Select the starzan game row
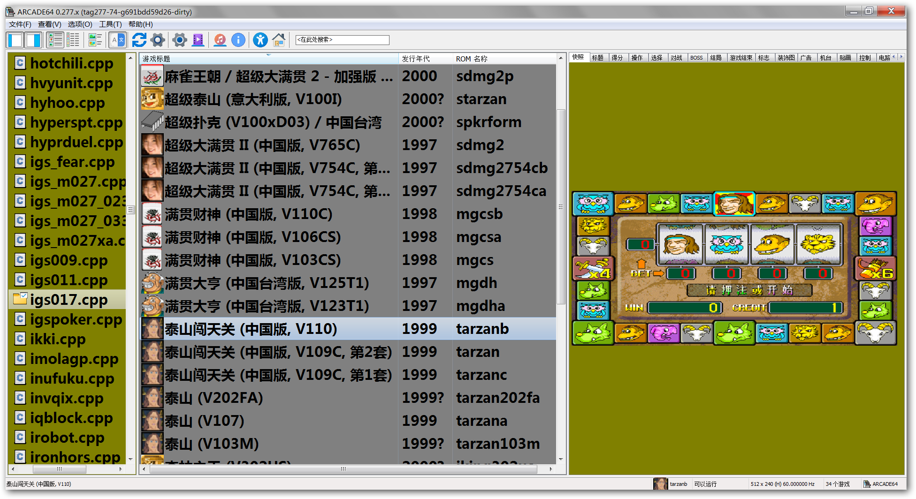Viewport: 916px width, 499px height. (348, 99)
